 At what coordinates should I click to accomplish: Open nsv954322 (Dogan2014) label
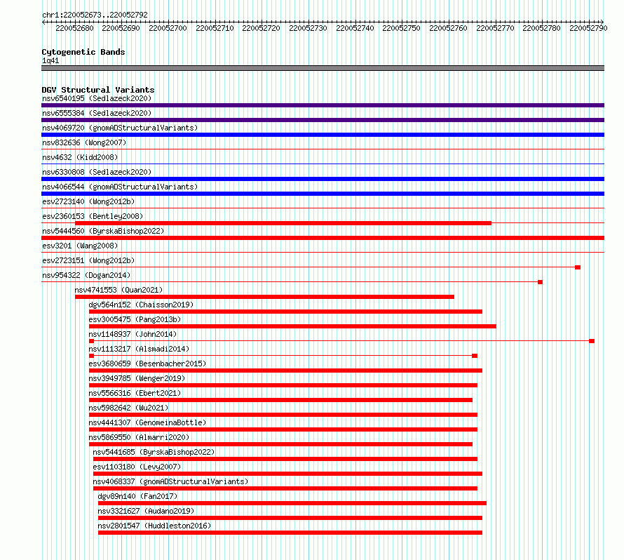[86, 275]
